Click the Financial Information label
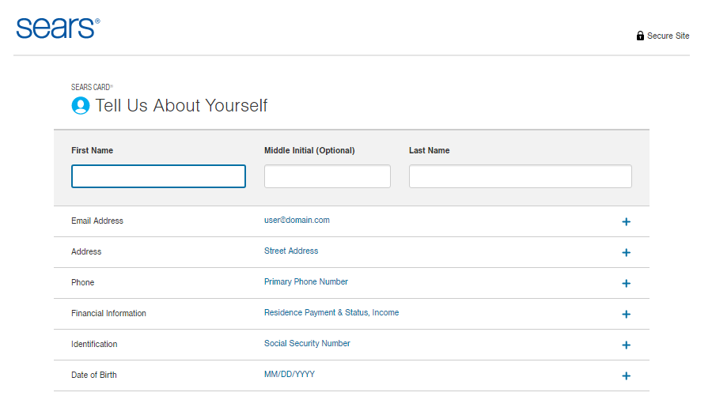712x400 pixels. pyautogui.click(x=108, y=313)
